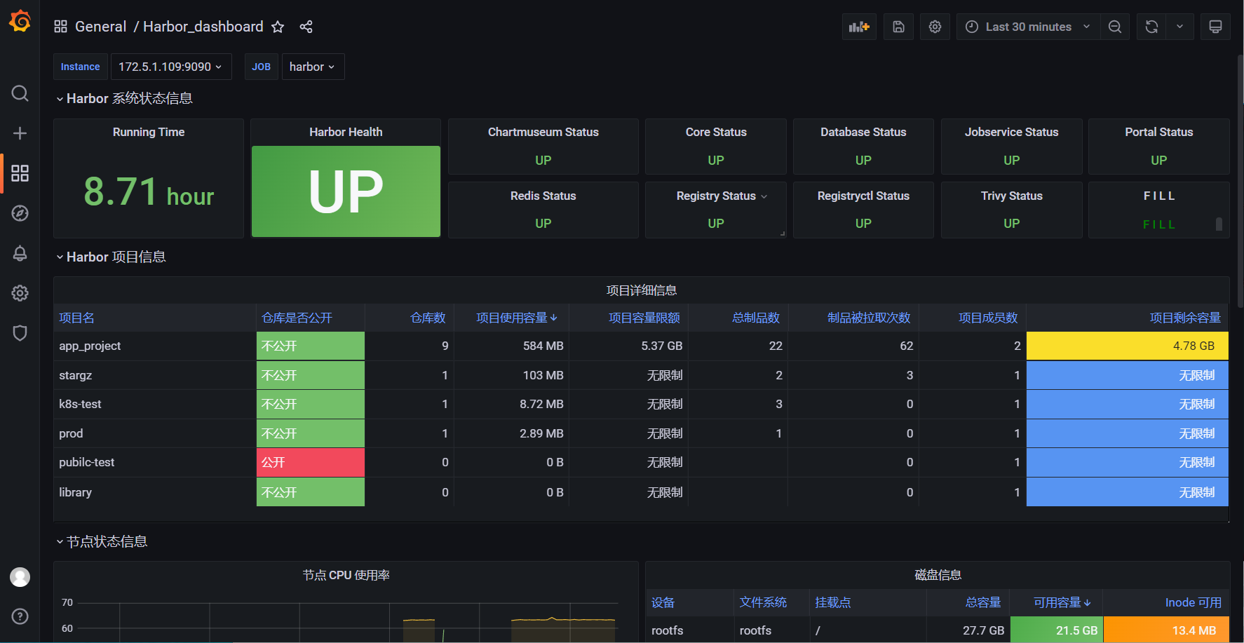The height and width of the screenshot is (643, 1244).
Task: Open the Instance 172.5.1.109:9090 dropdown
Action: coord(170,67)
